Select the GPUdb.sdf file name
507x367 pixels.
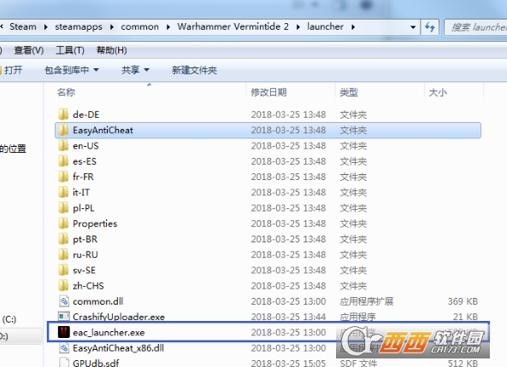coord(96,363)
